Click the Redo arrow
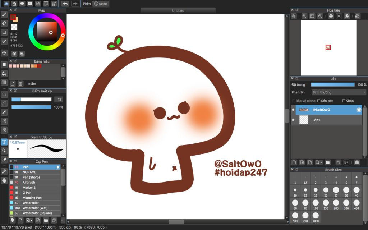368x230 pixels. (x=75, y=4)
